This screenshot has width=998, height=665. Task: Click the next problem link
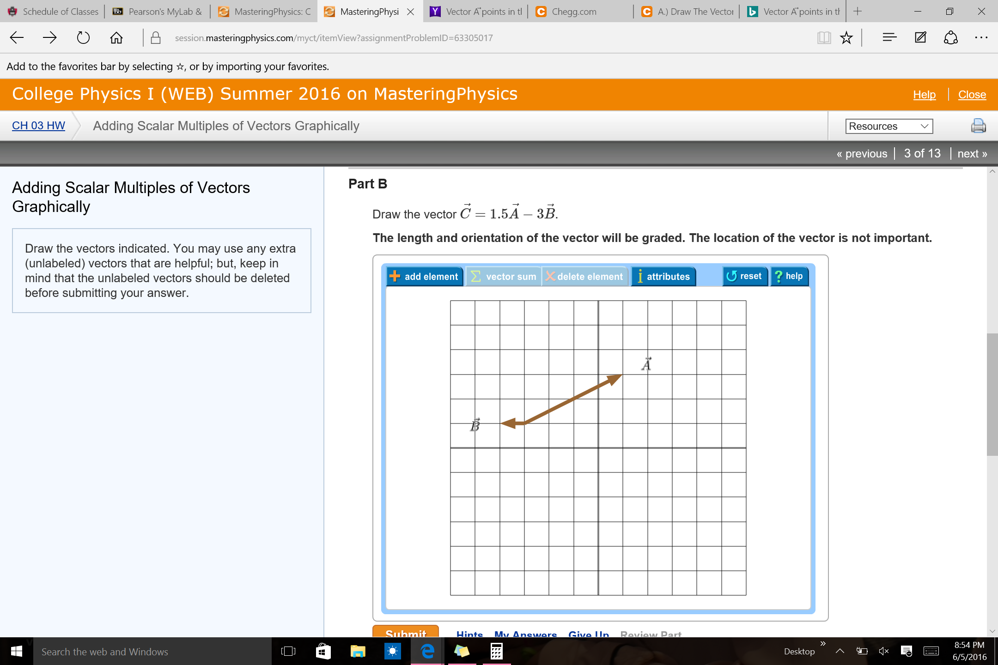(x=971, y=153)
